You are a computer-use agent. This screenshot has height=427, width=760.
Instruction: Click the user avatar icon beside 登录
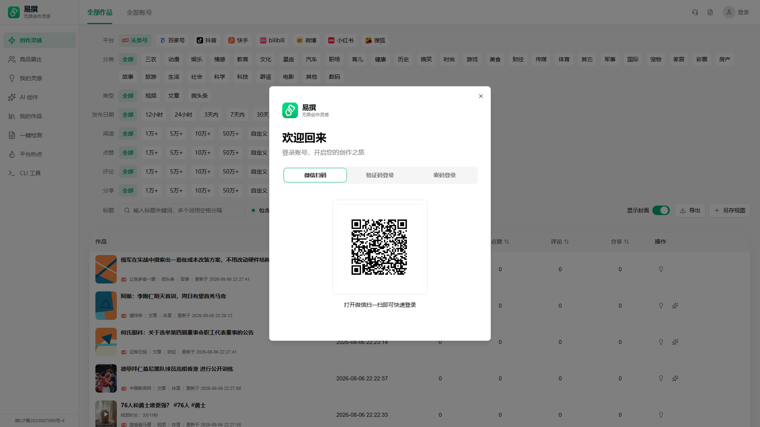click(x=729, y=12)
